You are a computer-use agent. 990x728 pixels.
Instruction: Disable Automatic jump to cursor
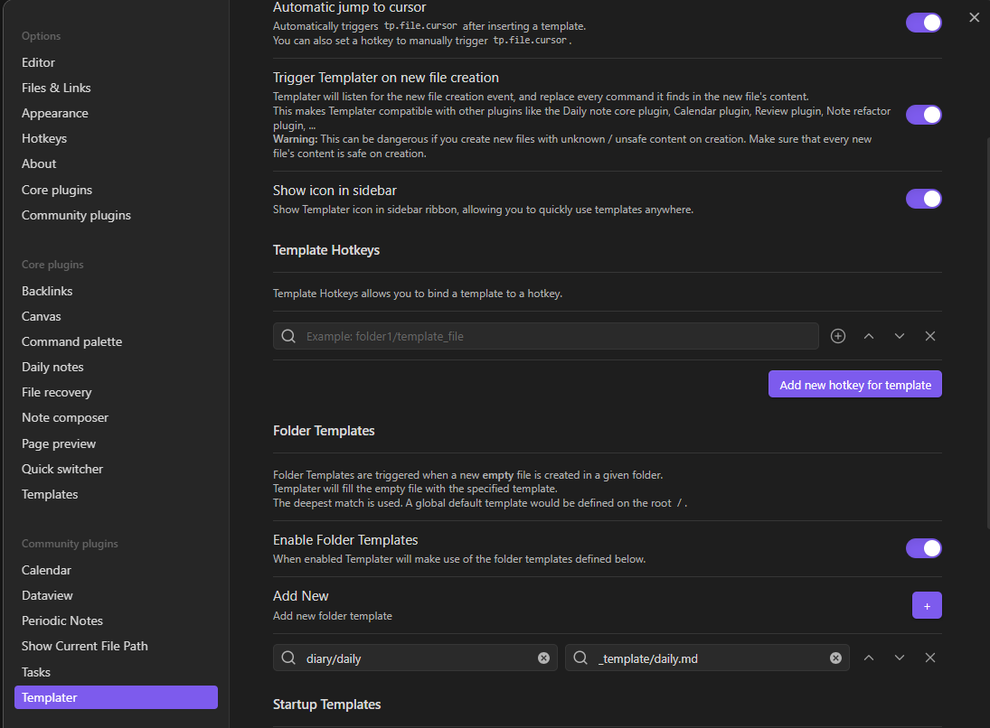coord(924,23)
